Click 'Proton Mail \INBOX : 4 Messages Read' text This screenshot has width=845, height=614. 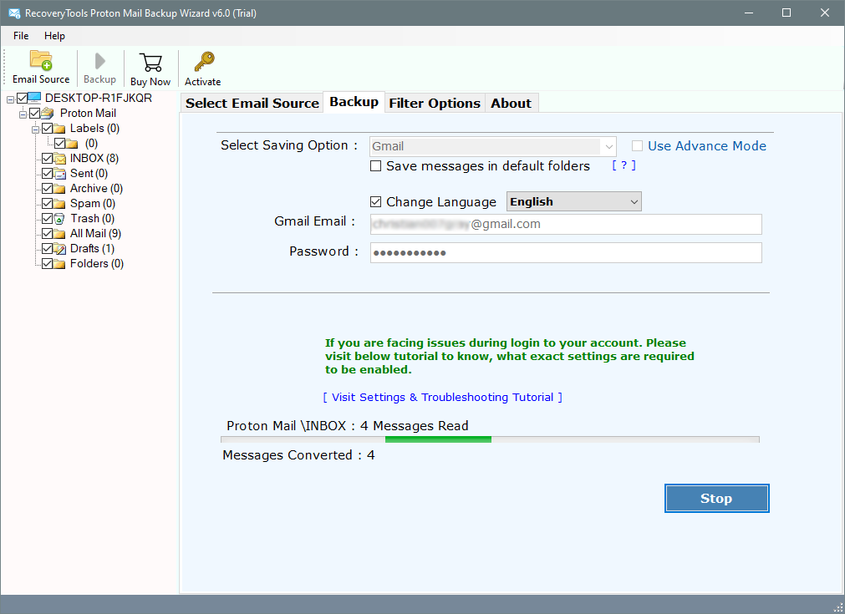(x=348, y=426)
